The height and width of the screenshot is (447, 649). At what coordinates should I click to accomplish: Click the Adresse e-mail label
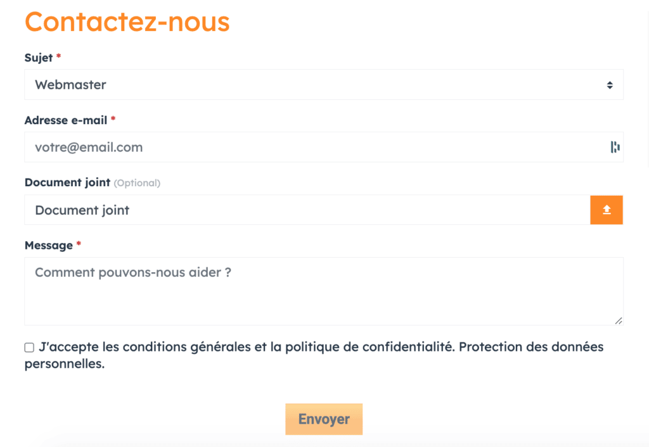(x=66, y=120)
